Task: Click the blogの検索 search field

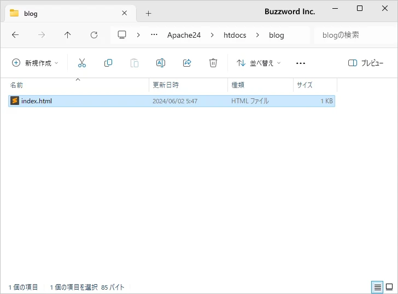Action: (x=354, y=35)
